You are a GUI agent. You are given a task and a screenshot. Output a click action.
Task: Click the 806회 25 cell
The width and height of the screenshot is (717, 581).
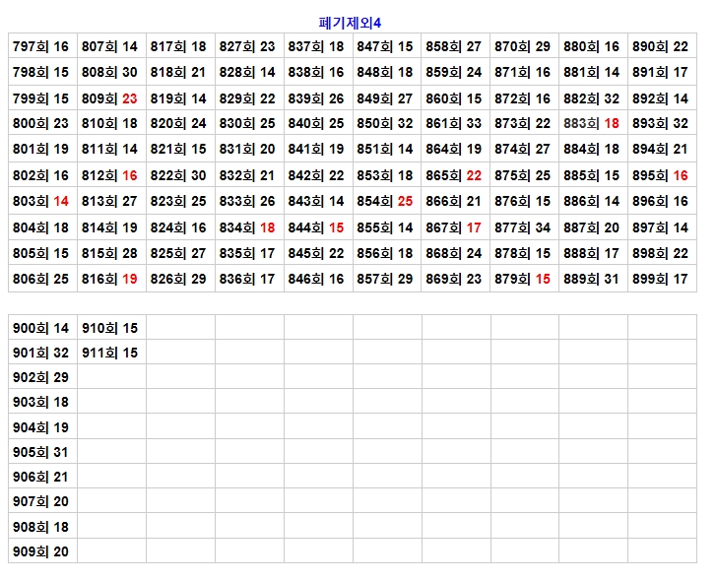pyautogui.click(x=41, y=279)
